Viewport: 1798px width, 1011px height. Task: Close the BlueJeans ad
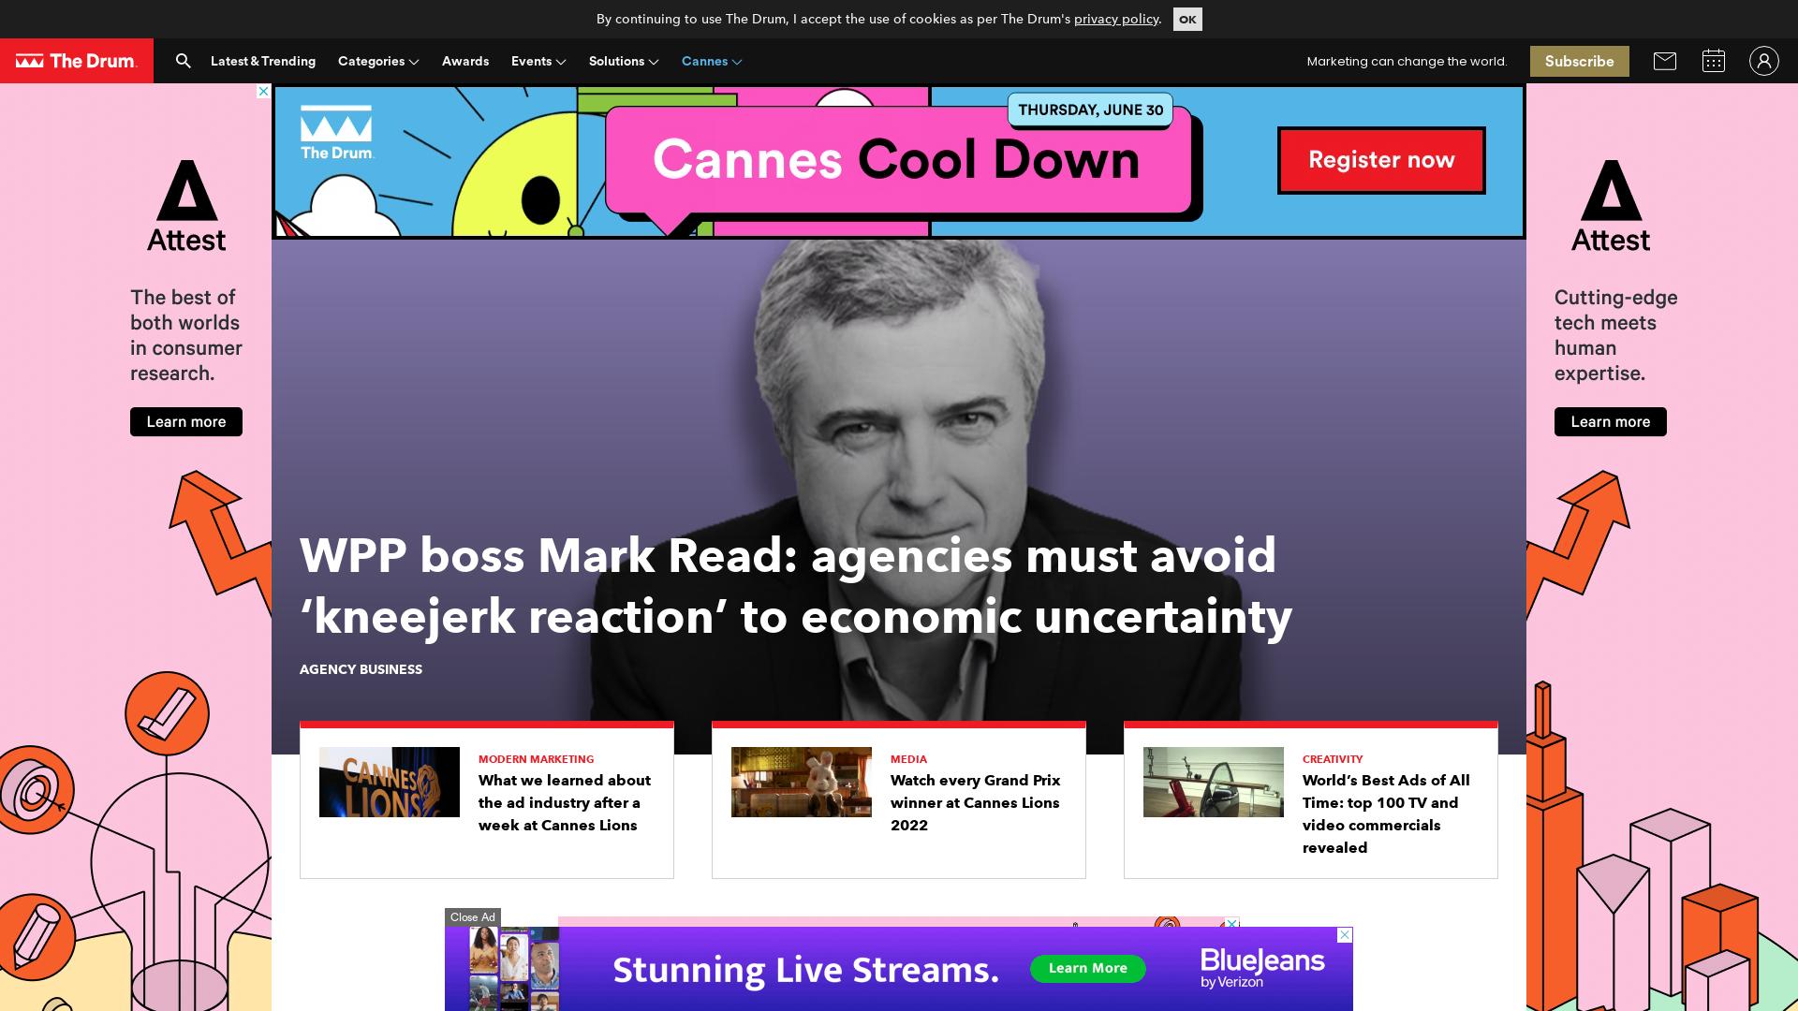pyautogui.click(x=473, y=917)
